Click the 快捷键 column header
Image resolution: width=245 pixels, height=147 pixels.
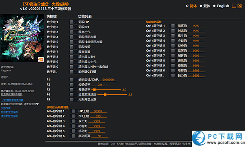[52, 16]
